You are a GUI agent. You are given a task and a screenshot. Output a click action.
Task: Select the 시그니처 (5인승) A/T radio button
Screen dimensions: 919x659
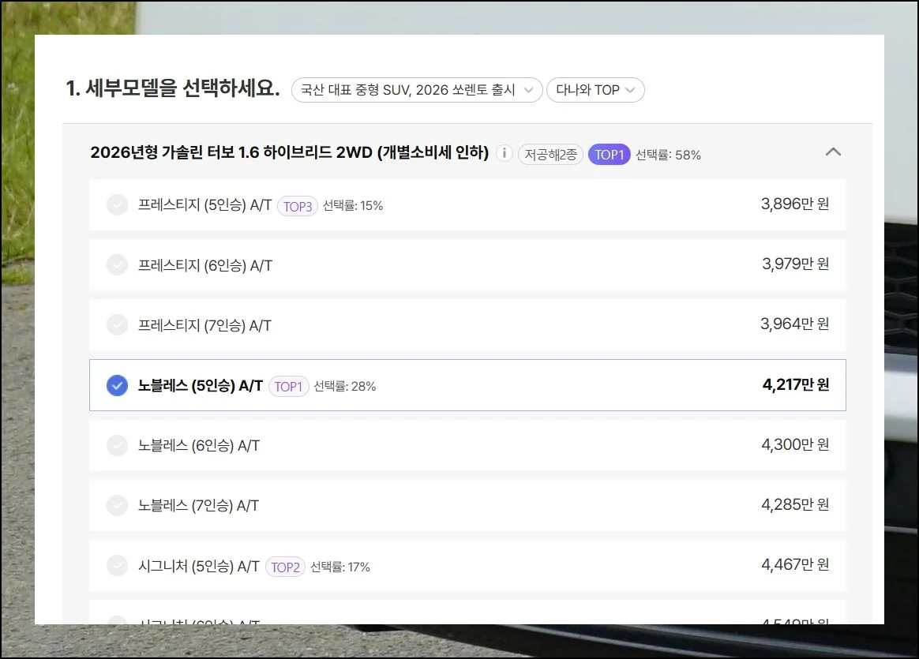[117, 565]
